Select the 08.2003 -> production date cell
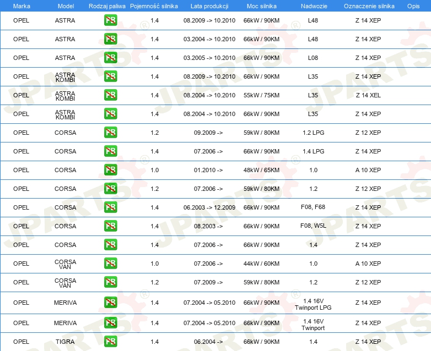Screen dimensions: 431x351 [208, 227]
